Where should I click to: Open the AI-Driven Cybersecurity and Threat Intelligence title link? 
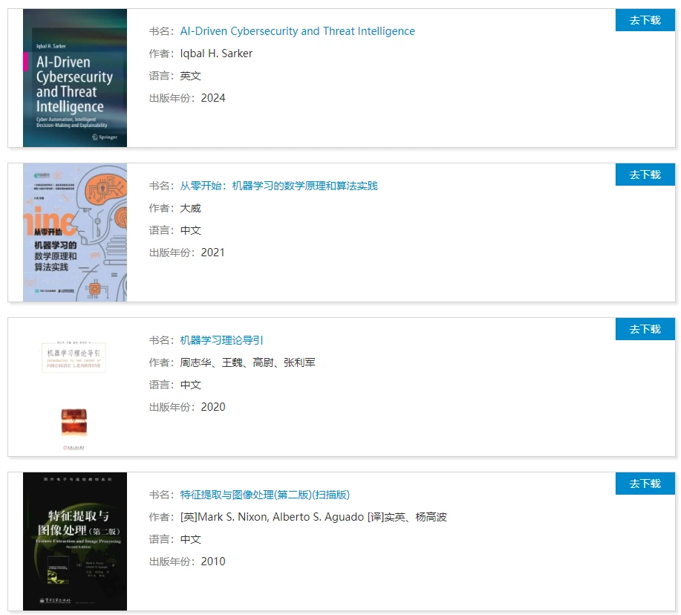pyautogui.click(x=297, y=31)
